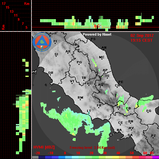The width and height of the screenshot is (159, 159).
Task: Click the '-10' dBZ scale value
Action: click(x=51, y=153)
